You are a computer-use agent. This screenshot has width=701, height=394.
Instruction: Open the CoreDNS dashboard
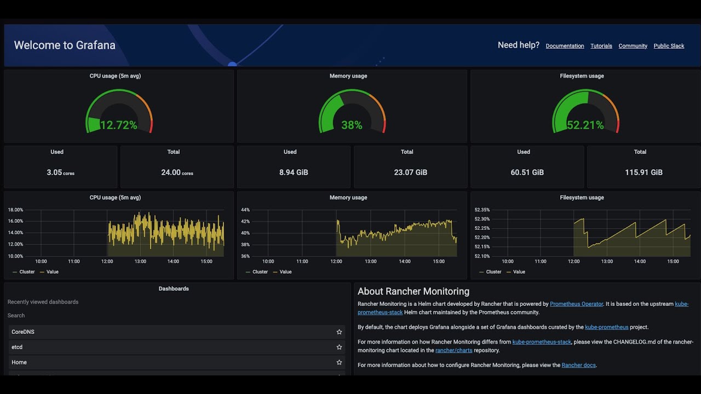[177, 332]
